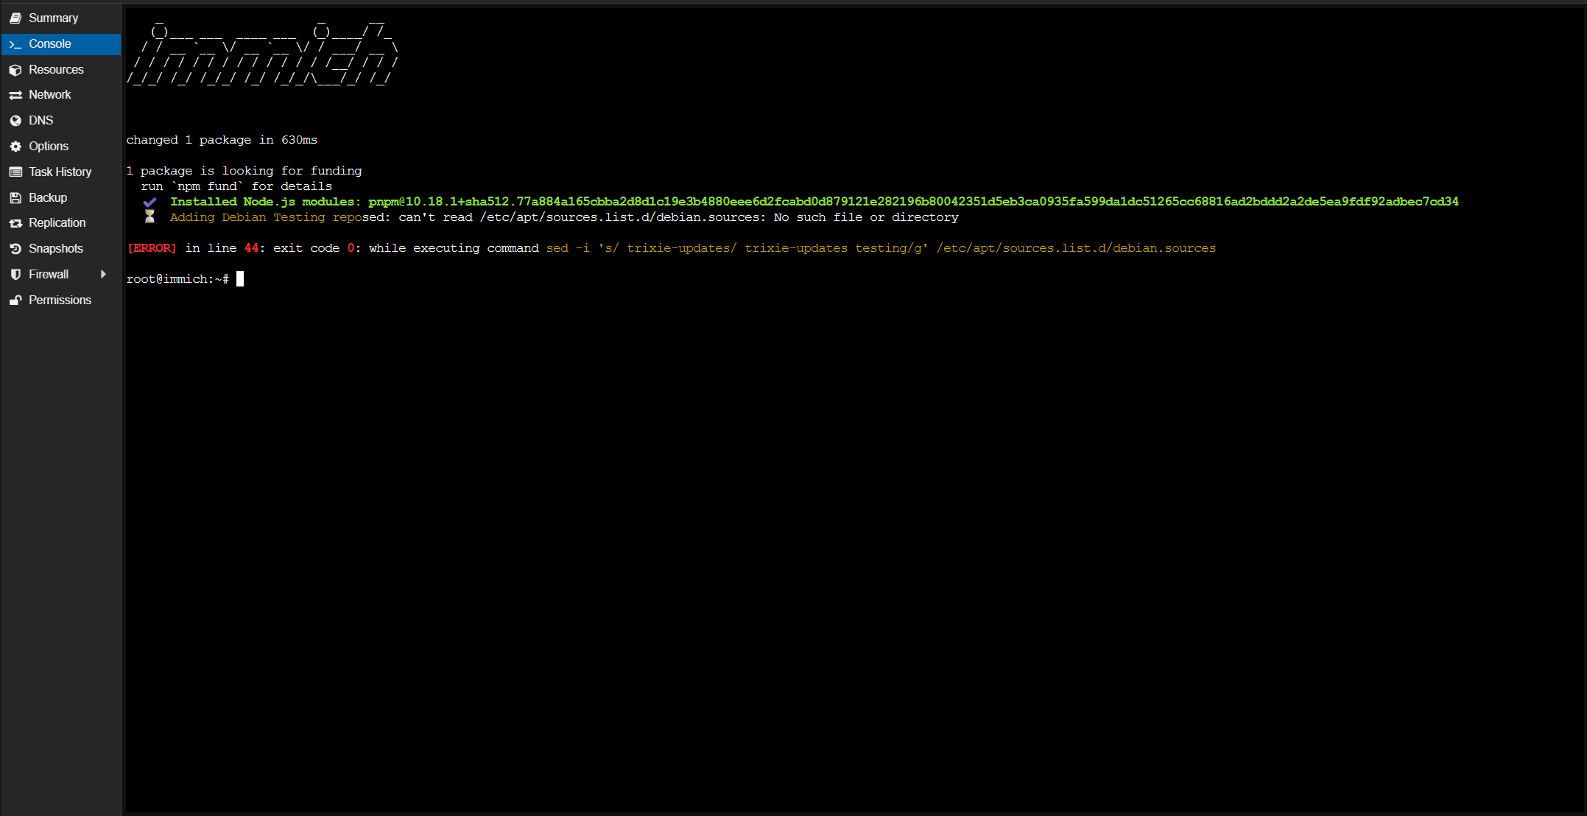This screenshot has width=1587, height=816.
Task: Open the Permissions section
Action: tap(60, 300)
